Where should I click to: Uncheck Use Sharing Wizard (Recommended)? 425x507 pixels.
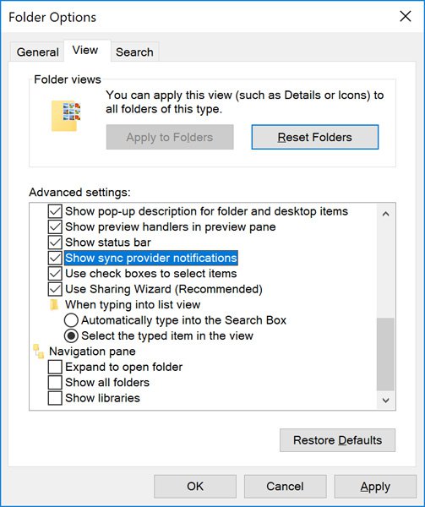[x=55, y=289]
